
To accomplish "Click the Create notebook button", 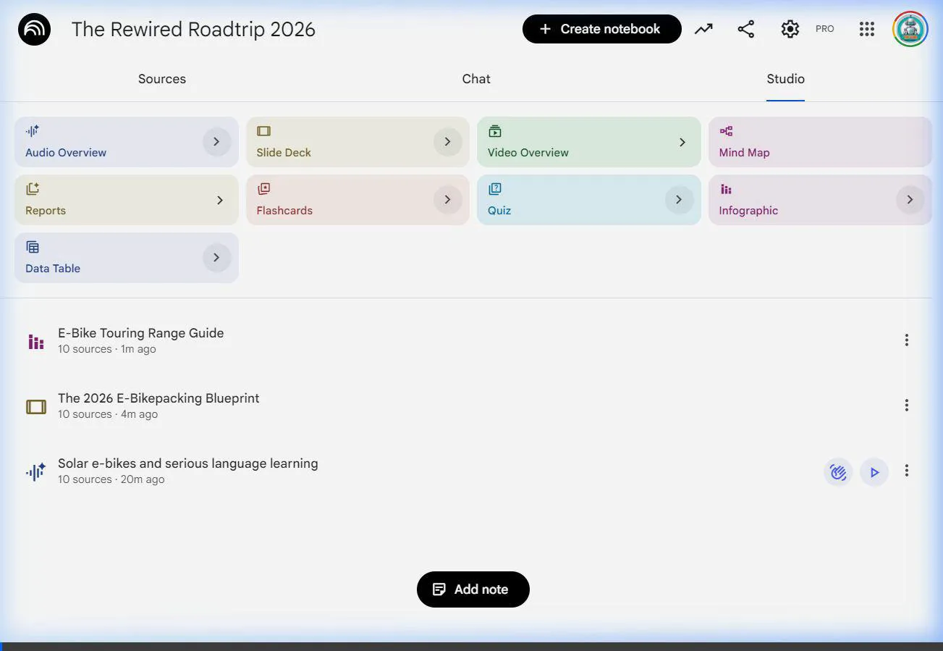I will [x=601, y=29].
